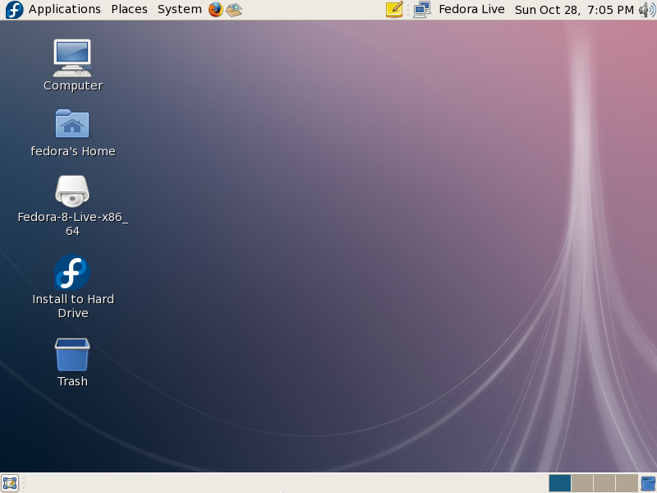Open the System menu

click(179, 9)
